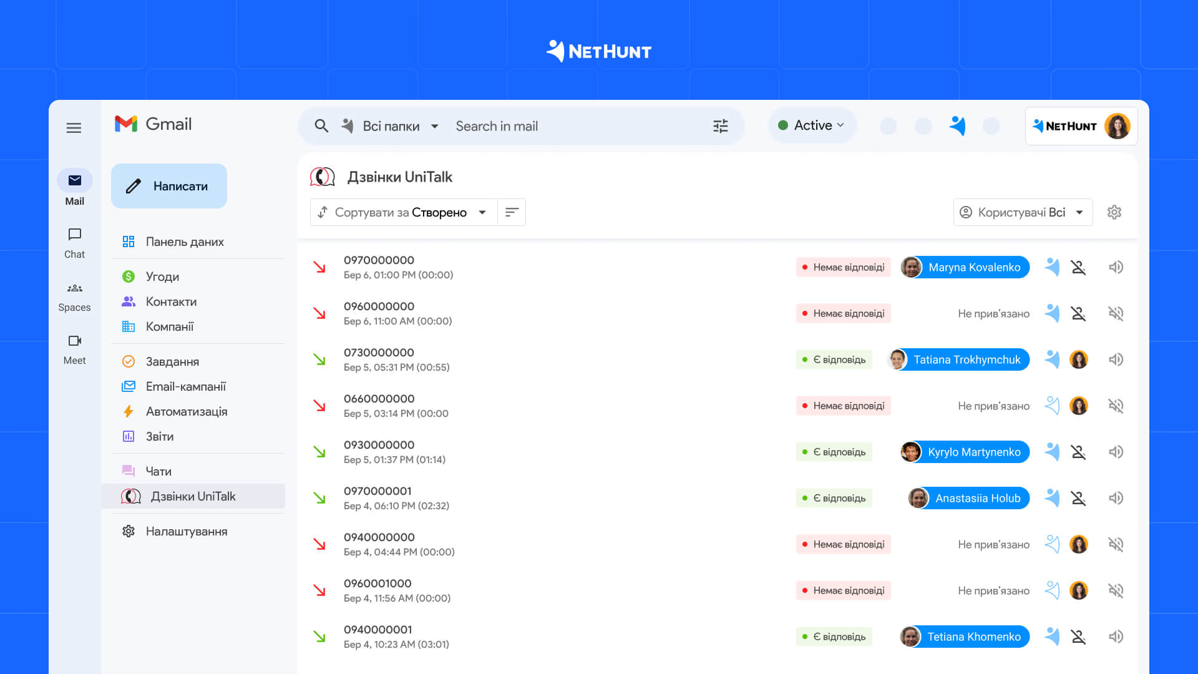Image resolution: width=1198 pixels, height=674 pixels.
Task: Open Kyrylo Martynenko contact chip
Action: [x=965, y=452]
